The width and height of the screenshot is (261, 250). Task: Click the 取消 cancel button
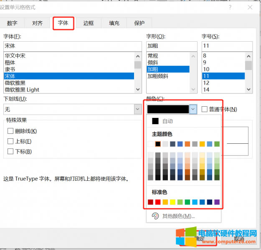click(239, 239)
